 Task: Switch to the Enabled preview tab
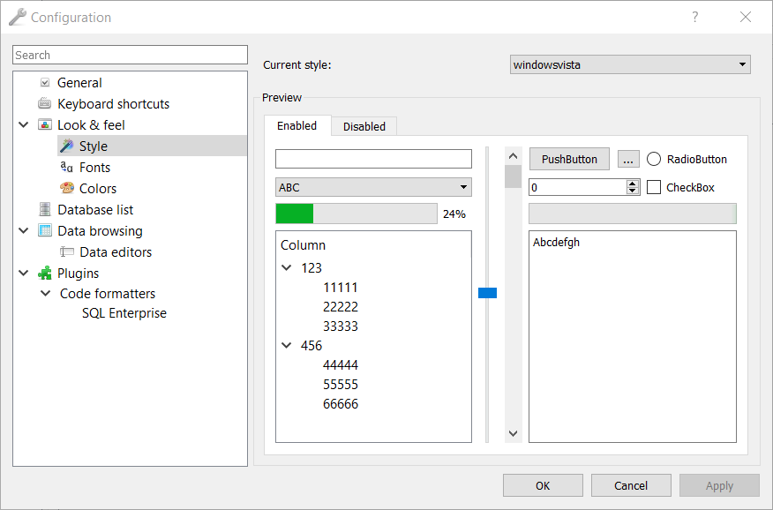click(296, 125)
